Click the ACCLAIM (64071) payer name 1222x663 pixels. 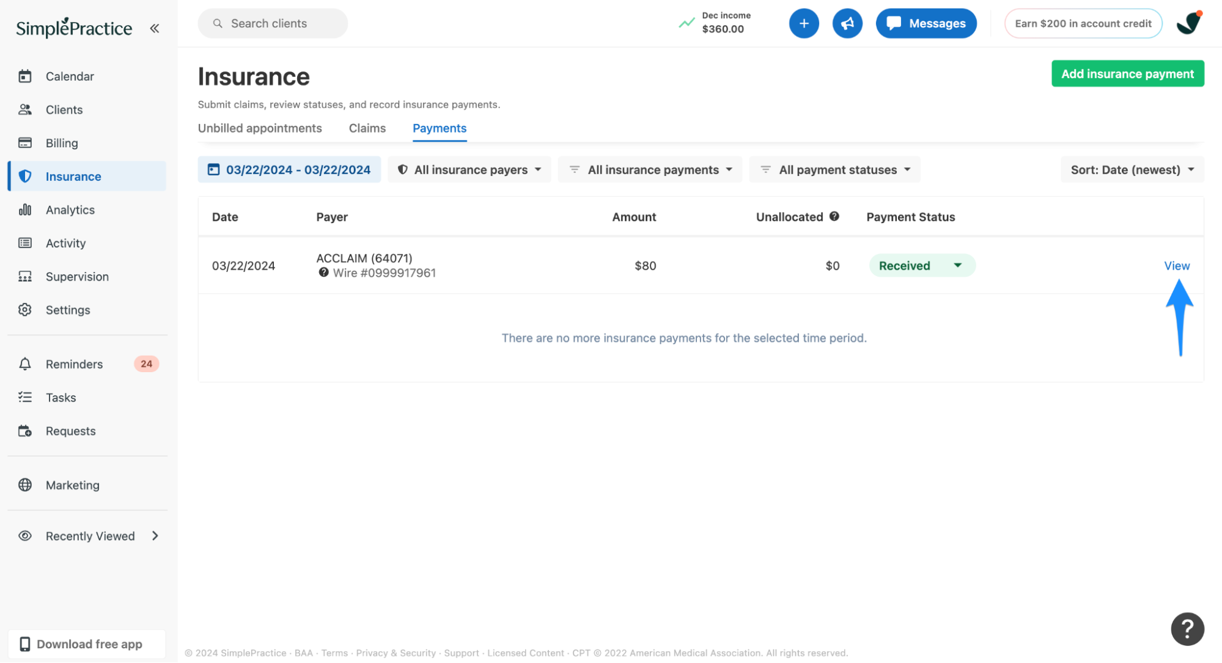click(x=364, y=258)
